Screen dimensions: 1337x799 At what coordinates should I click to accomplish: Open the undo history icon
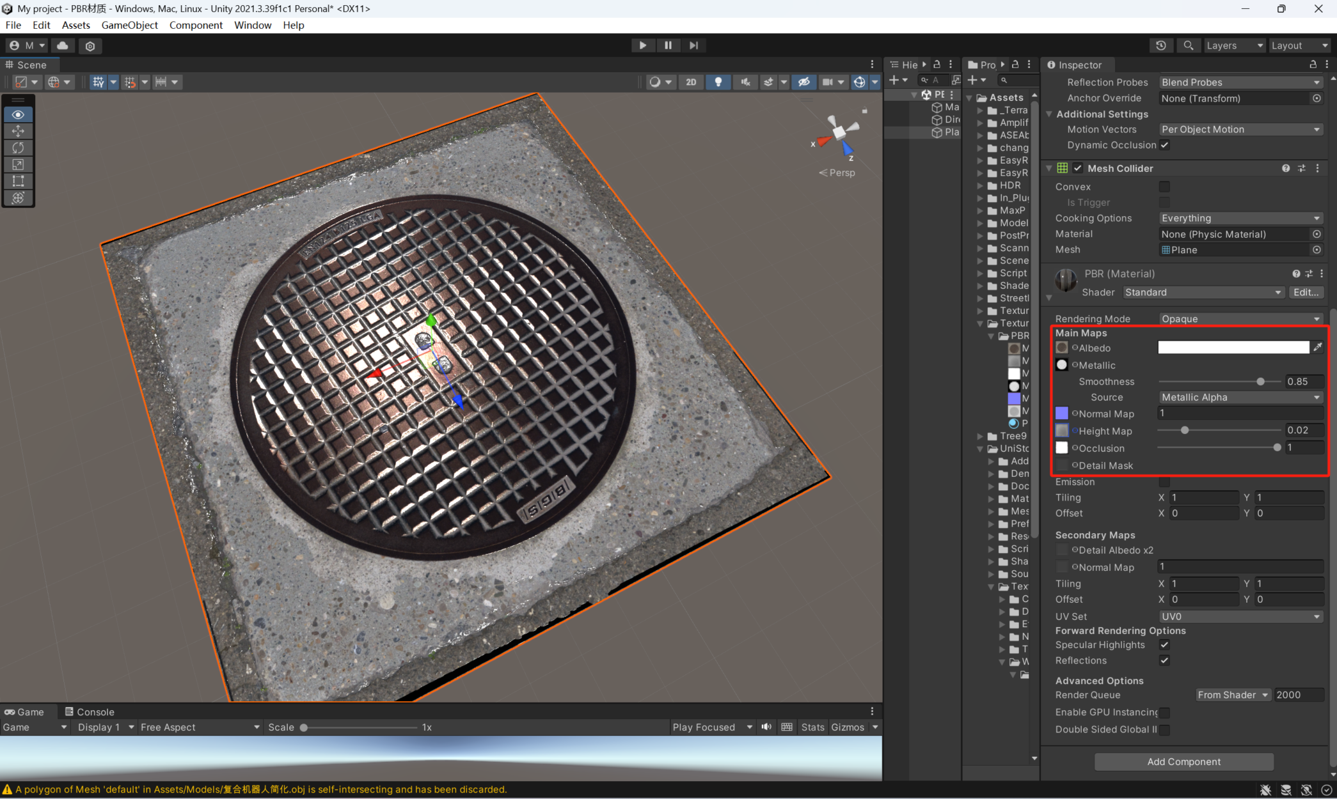[1160, 45]
